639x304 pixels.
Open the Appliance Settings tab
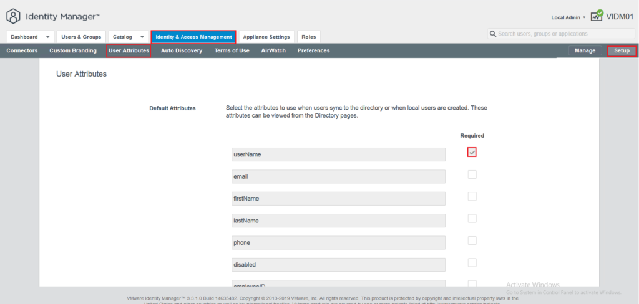[266, 37]
